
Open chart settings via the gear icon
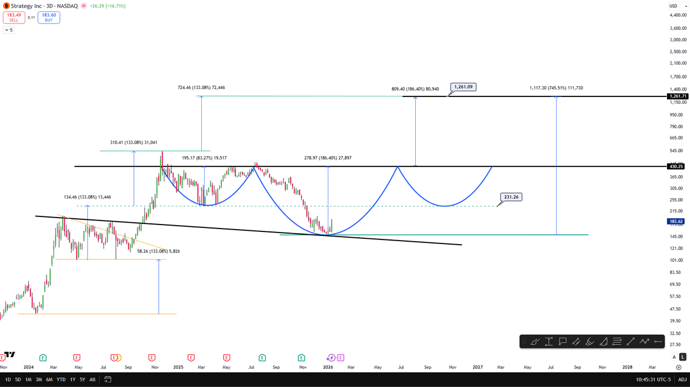tap(678, 367)
